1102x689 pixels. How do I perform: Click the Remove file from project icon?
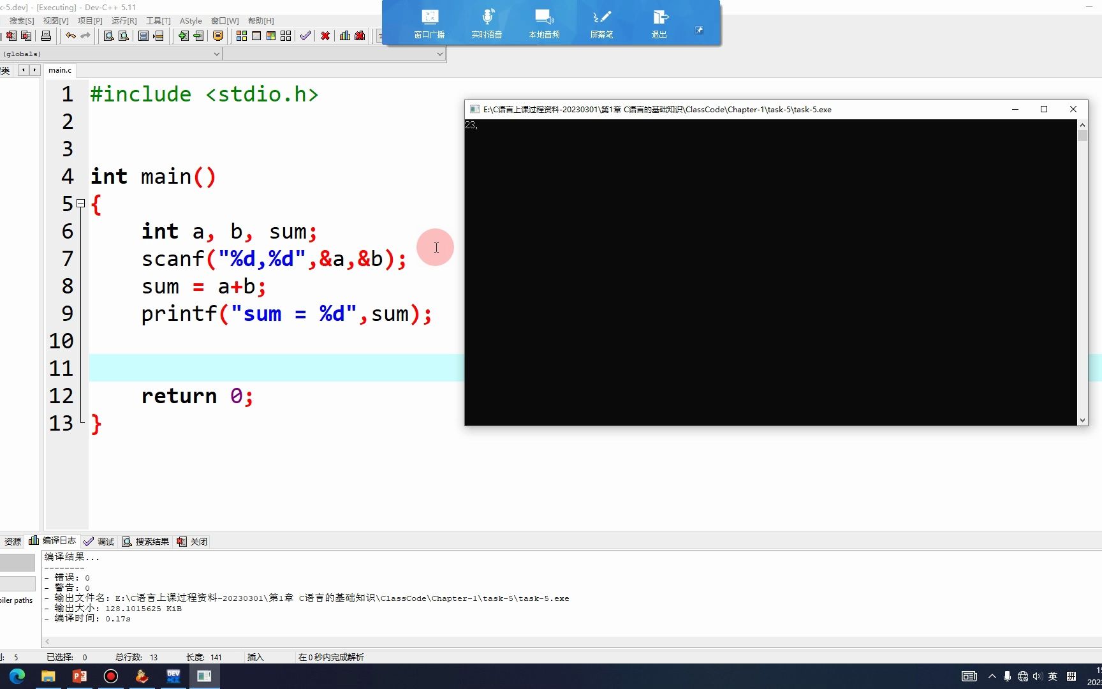click(198, 36)
